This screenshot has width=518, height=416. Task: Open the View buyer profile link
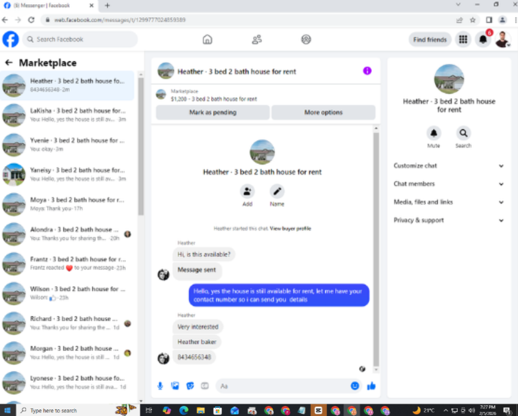[290, 228]
